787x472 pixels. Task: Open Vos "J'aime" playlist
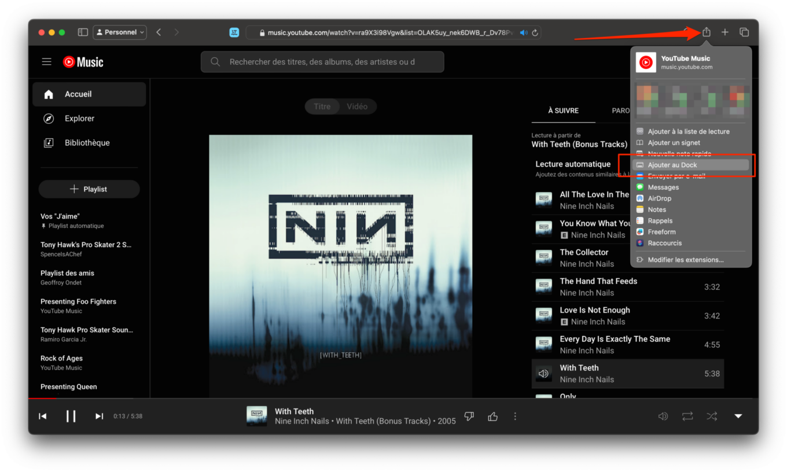pos(89,220)
